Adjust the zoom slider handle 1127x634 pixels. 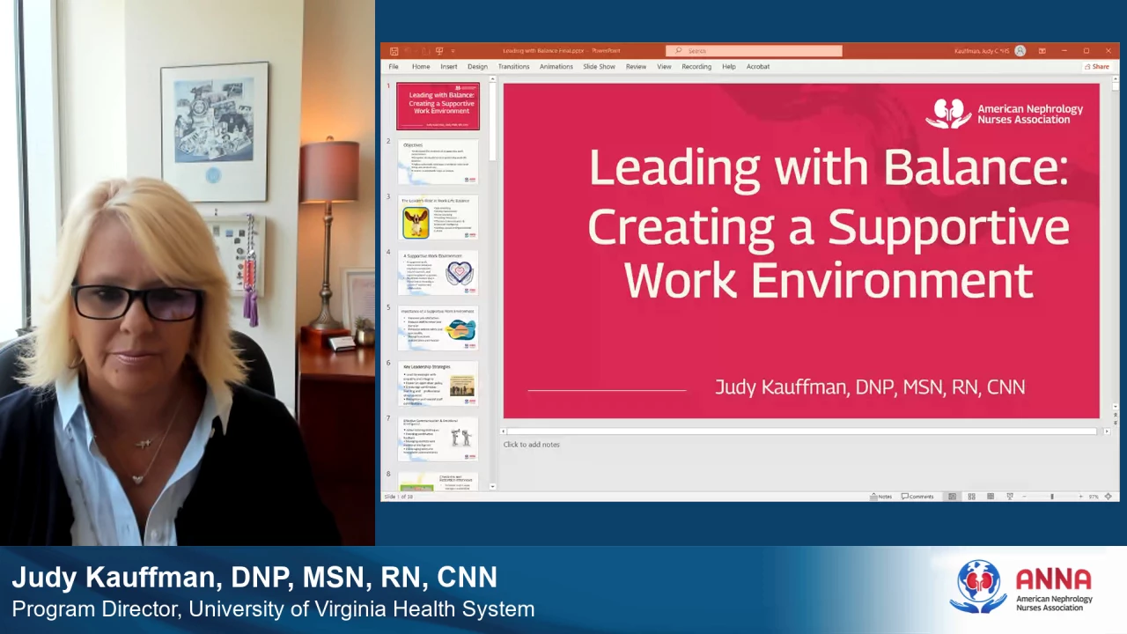(x=1051, y=497)
